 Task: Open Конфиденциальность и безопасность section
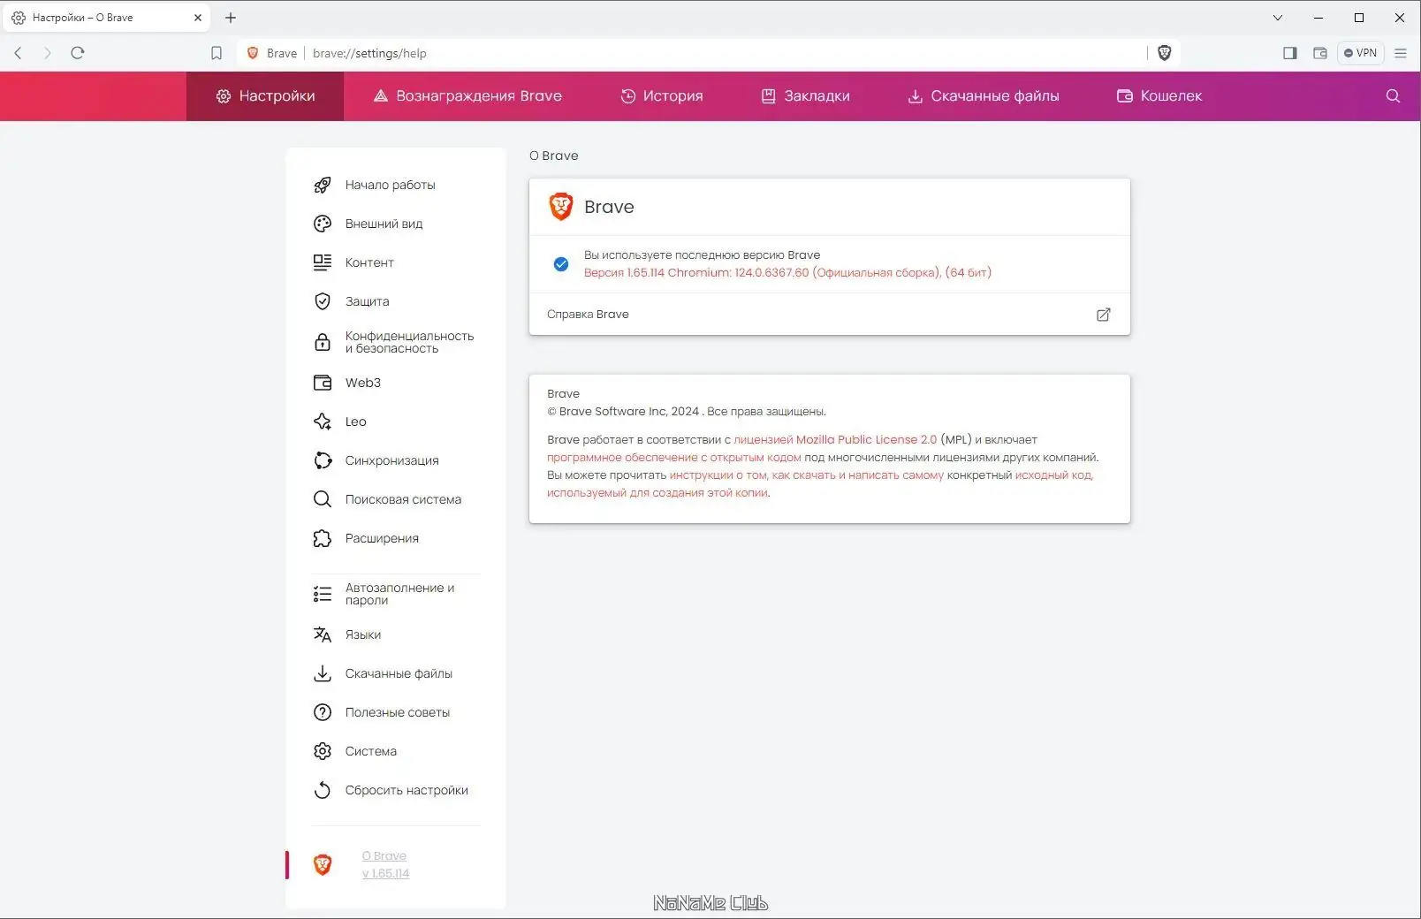tap(410, 342)
